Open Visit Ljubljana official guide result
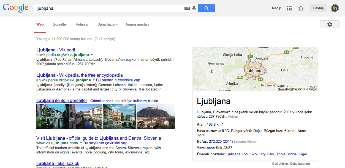This screenshot has height=168, width=345. (x=99, y=138)
